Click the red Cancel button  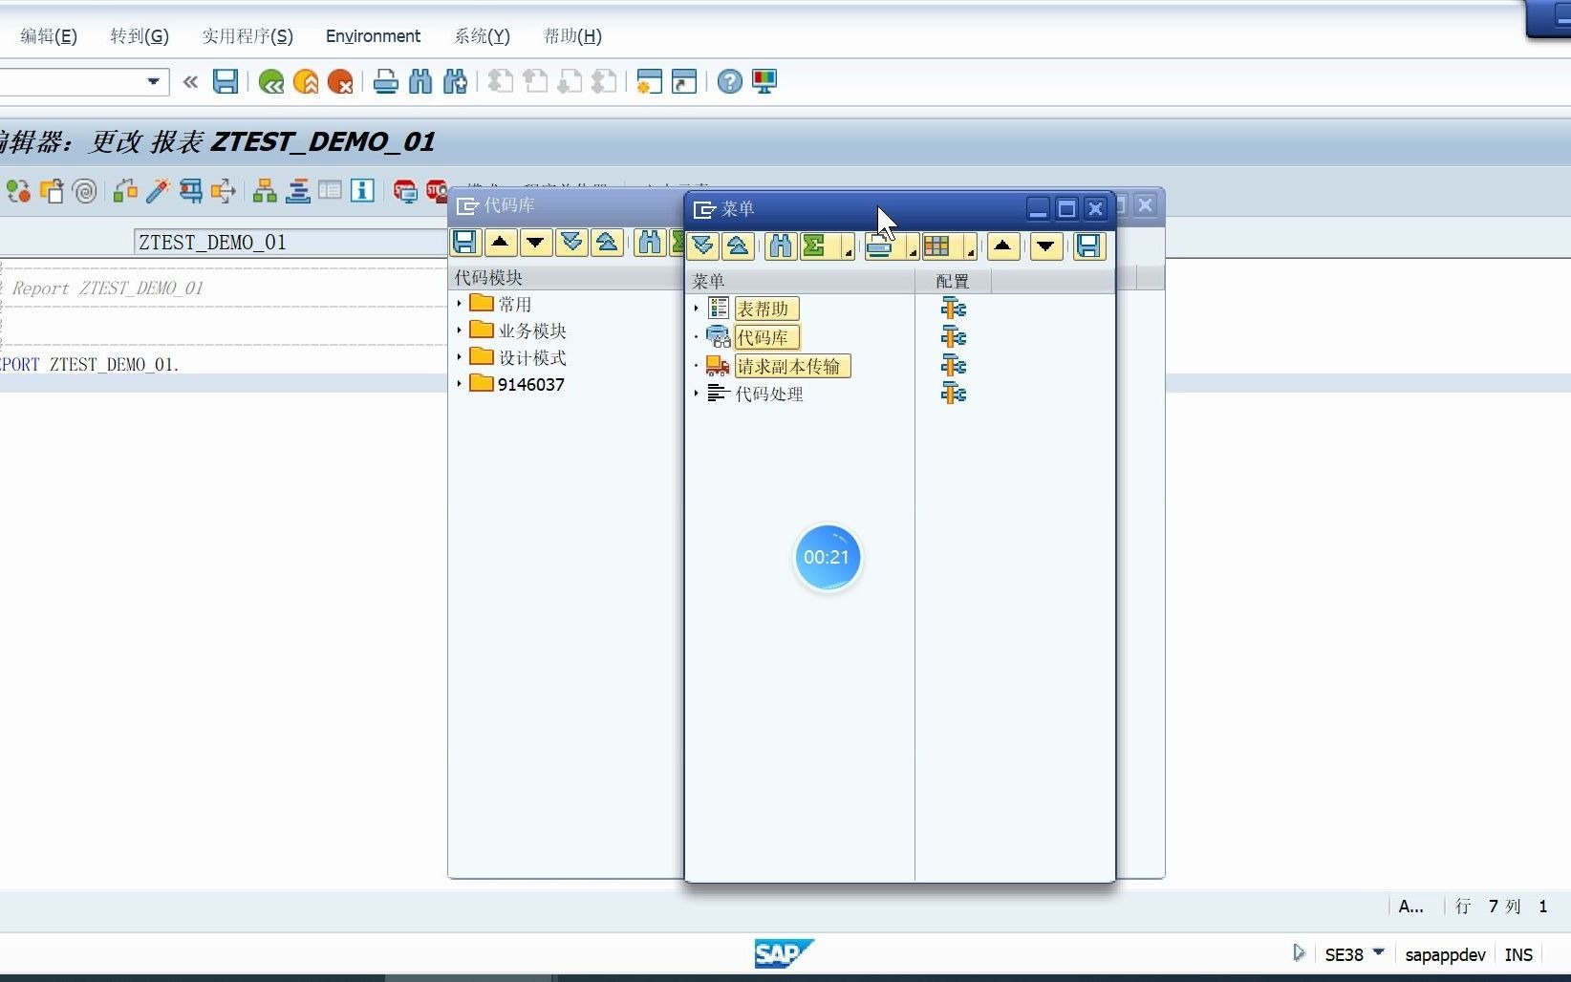click(340, 82)
